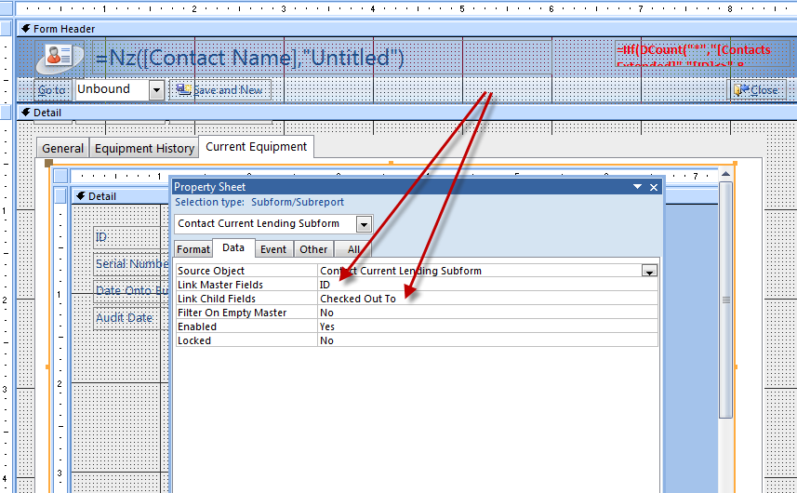Viewport: 797px width, 493px height.
Task: Click the subform selector square at ruler corner
Action: pos(60,176)
